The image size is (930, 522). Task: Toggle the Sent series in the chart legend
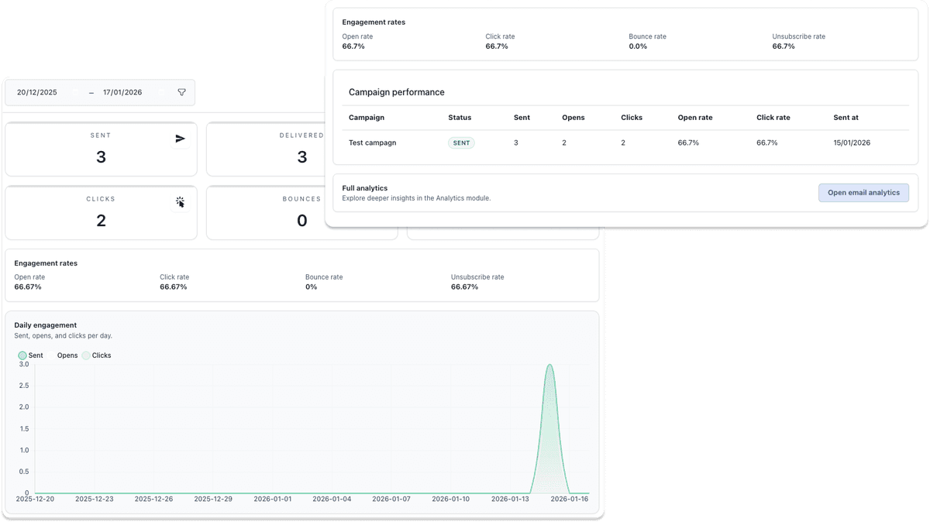tap(29, 355)
